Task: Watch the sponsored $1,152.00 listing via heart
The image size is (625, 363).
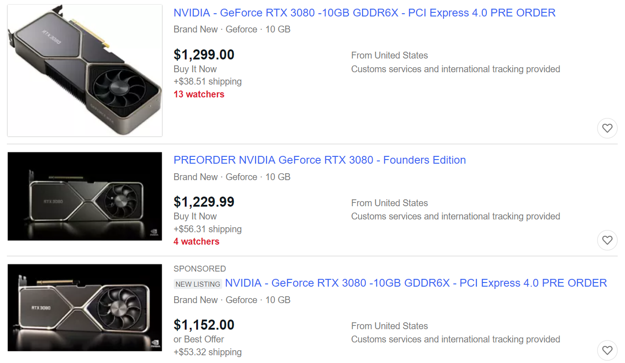Action: [607, 351]
